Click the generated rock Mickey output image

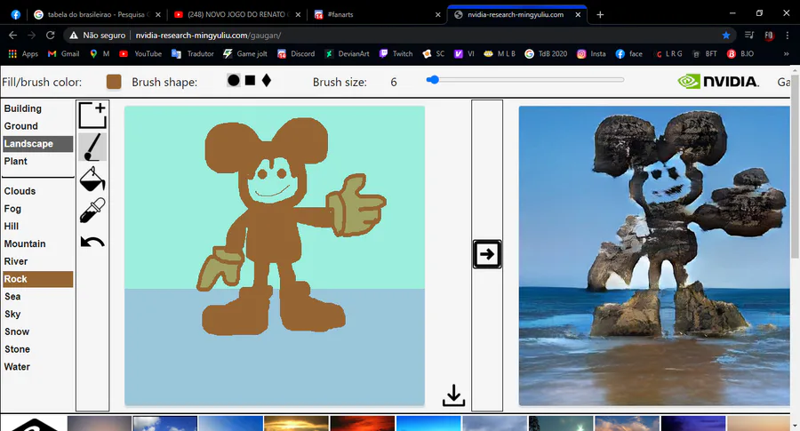tap(654, 256)
